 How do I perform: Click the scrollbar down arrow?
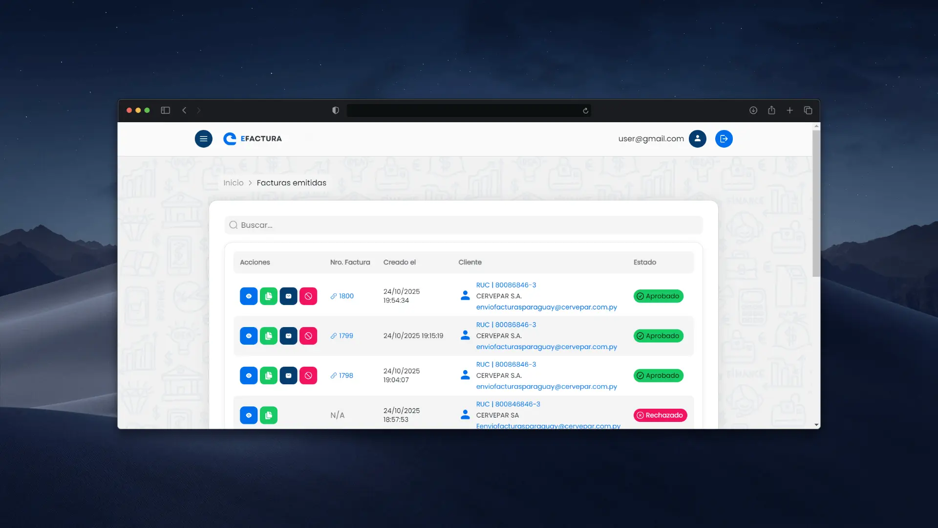point(816,425)
